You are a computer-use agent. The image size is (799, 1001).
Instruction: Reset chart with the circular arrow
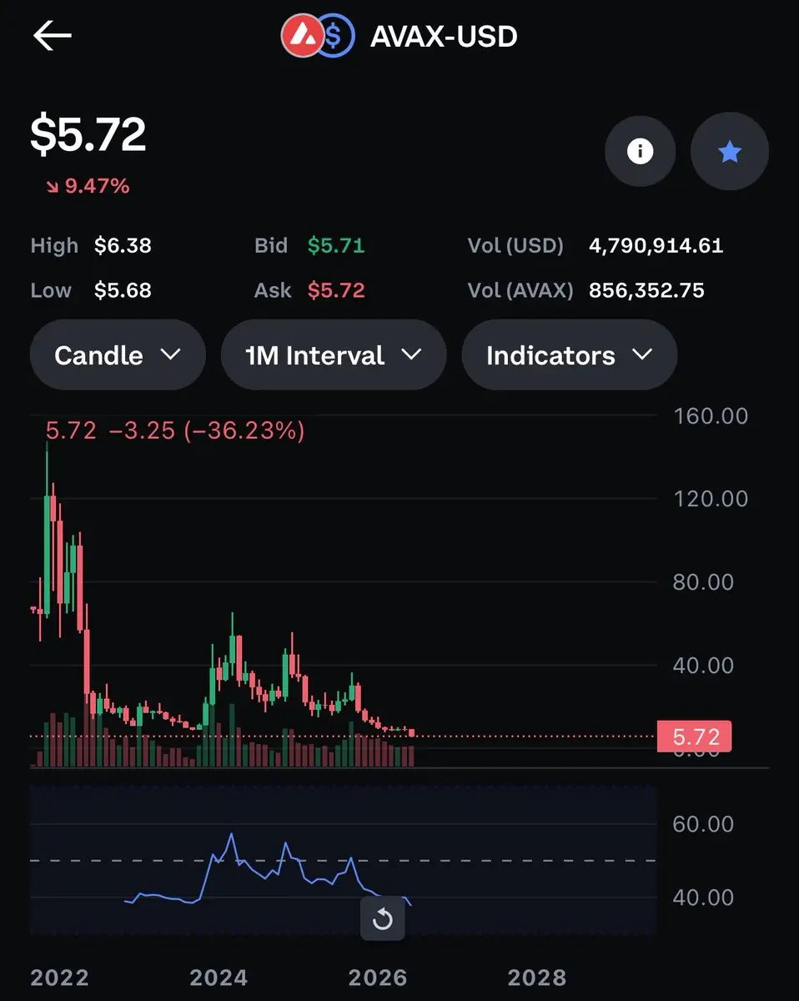click(382, 919)
